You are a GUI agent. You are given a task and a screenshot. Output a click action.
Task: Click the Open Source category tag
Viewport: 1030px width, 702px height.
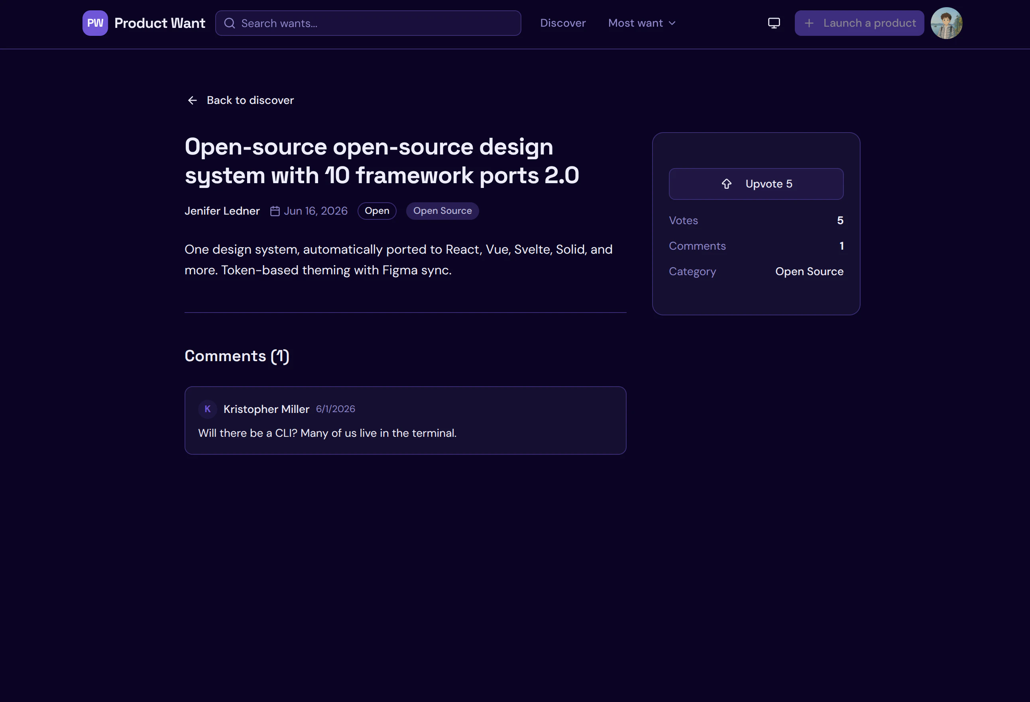click(442, 211)
